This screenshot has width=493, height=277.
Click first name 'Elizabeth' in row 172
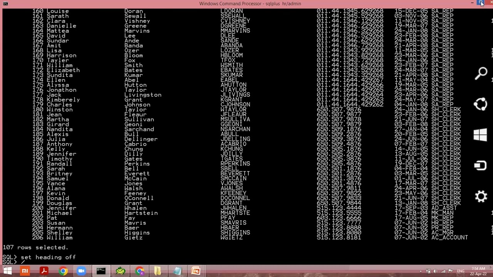point(63,70)
